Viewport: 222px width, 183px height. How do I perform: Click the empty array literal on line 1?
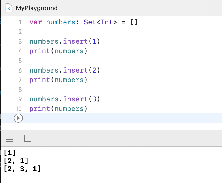click(x=134, y=22)
